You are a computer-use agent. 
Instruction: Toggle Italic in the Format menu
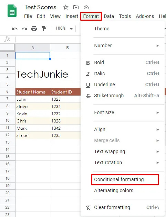[x=122, y=73]
